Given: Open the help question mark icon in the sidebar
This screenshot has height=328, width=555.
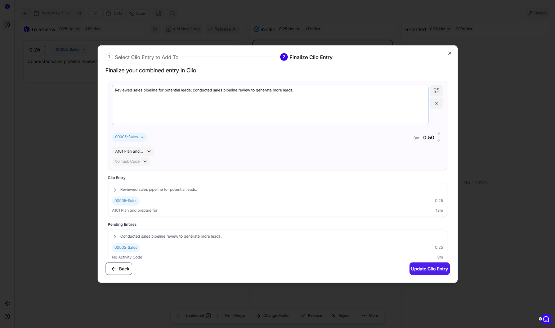Looking at the screenshot, I should tap(7, 316).
